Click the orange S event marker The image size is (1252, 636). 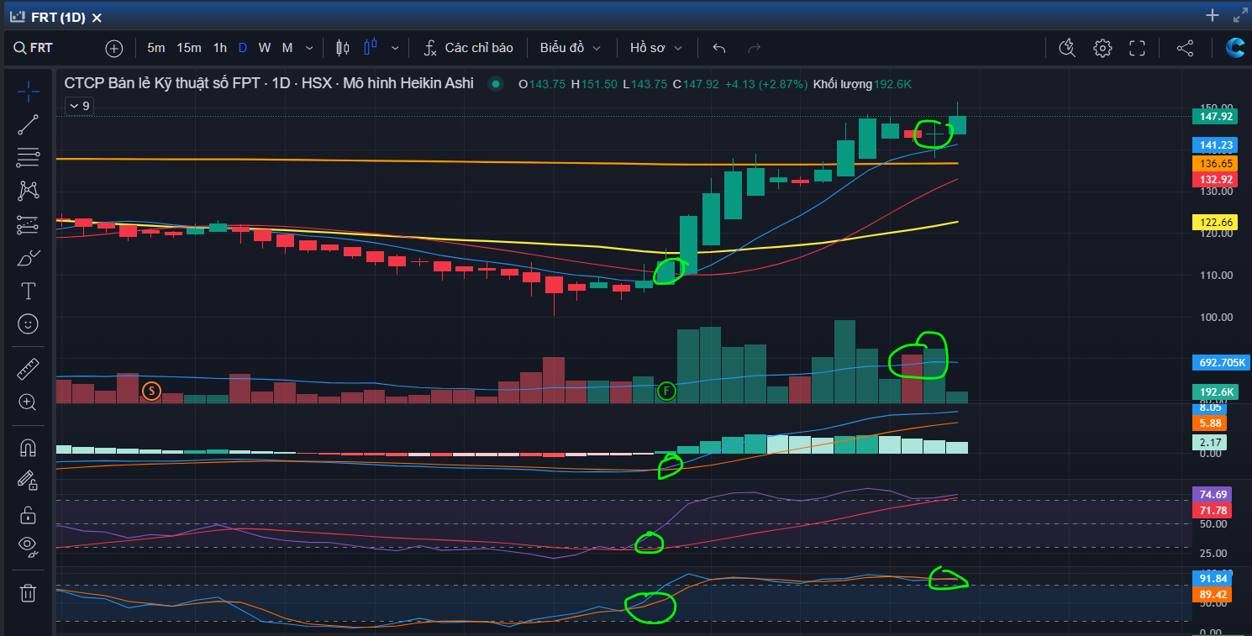tap(151, 390)
